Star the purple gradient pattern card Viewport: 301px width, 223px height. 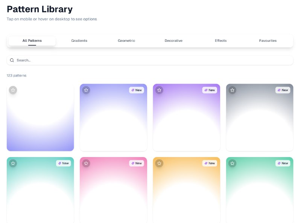159,90
